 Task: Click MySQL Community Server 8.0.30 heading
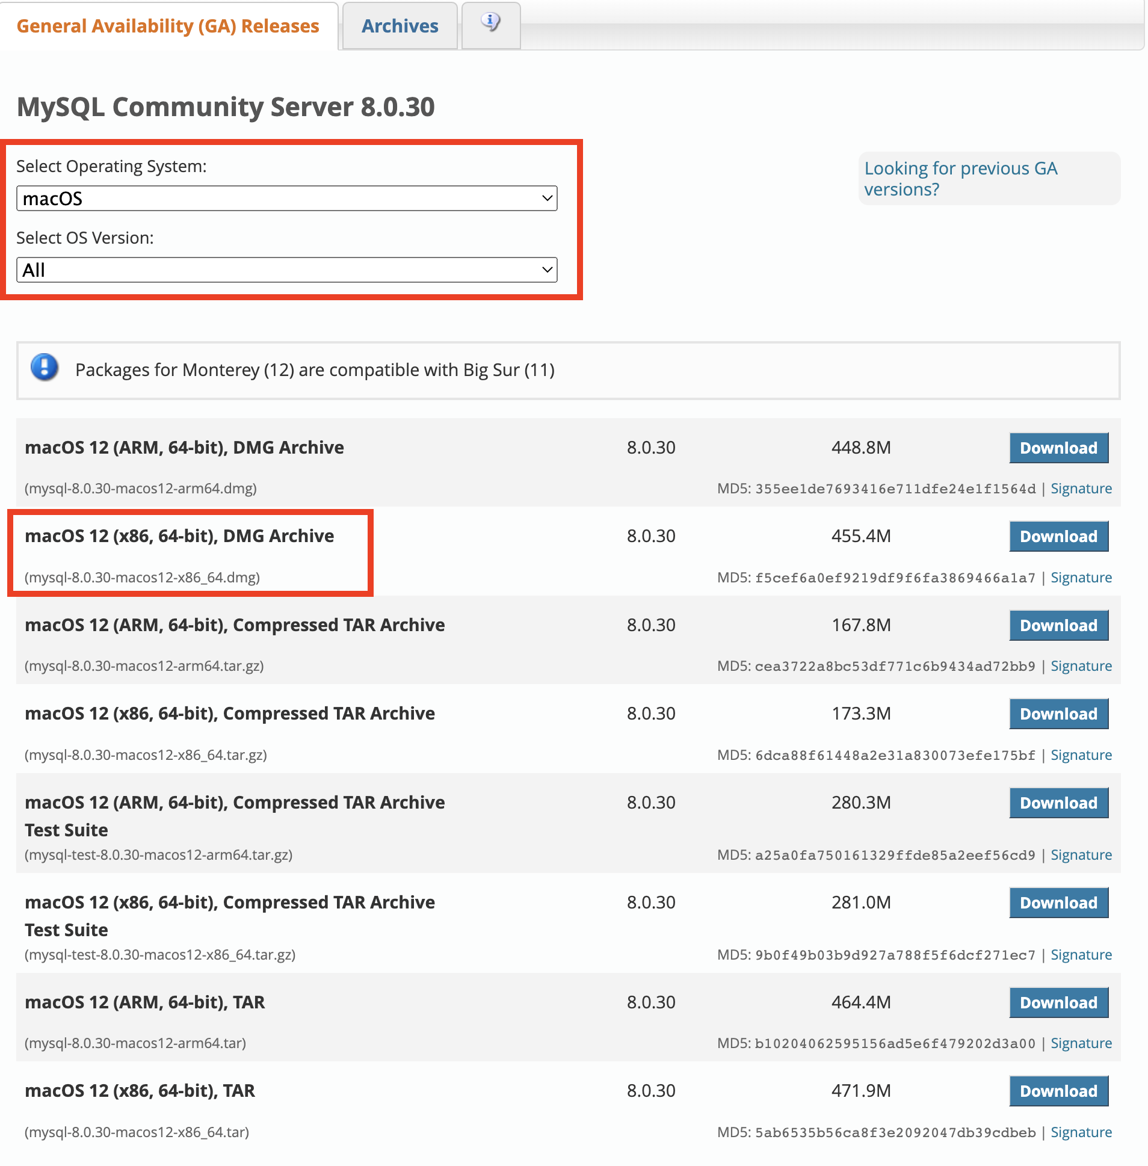226,107
